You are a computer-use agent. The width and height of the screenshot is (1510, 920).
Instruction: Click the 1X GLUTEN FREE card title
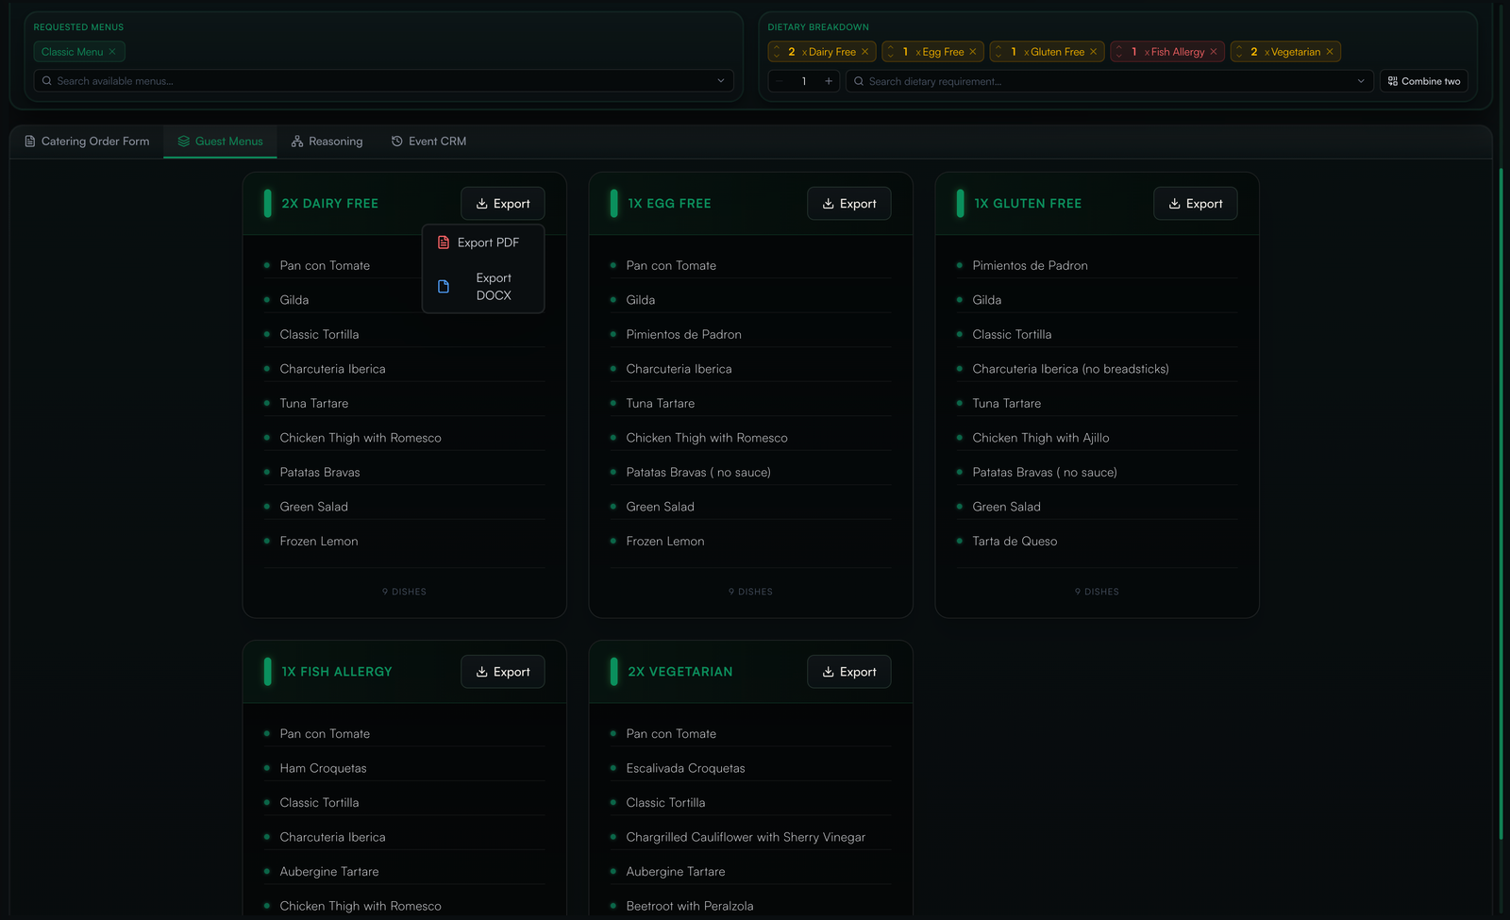tap(1028, 204)
